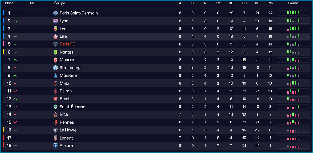Click the Place column header
The height and width of the screenshot is (153, 313).
(9, 3)
